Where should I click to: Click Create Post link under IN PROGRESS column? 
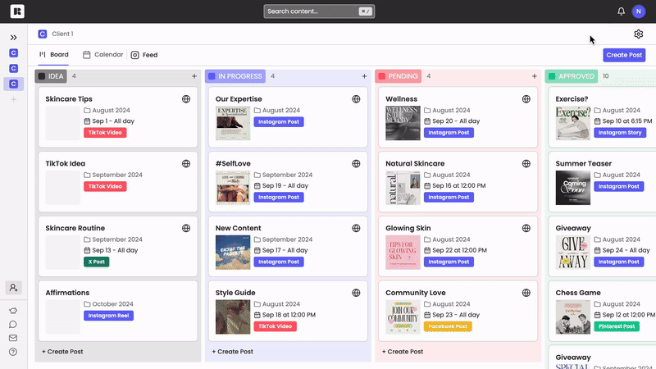(x=232, y=352)
